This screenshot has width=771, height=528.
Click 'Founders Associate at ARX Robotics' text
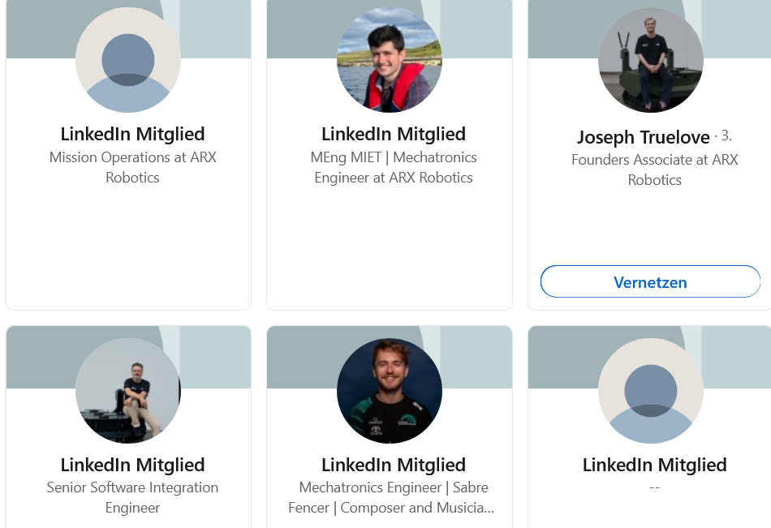[x=655, y=170]
